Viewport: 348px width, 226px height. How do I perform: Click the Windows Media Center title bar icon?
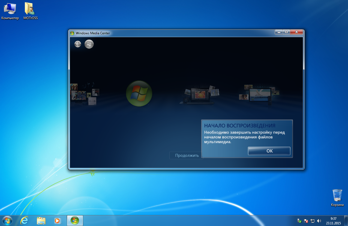tap(72, 33)
